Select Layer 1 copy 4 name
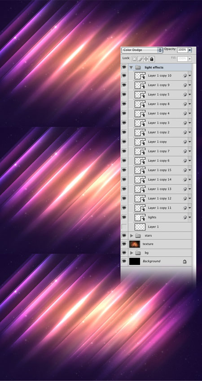This screenshot has height=381, width=202. pos(158,113)
